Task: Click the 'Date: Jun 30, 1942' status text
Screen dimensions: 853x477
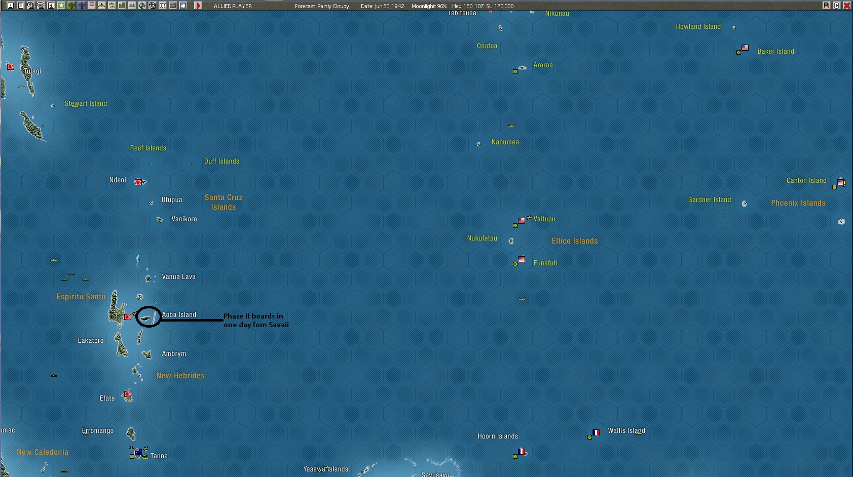Action: tap(383, 6)
